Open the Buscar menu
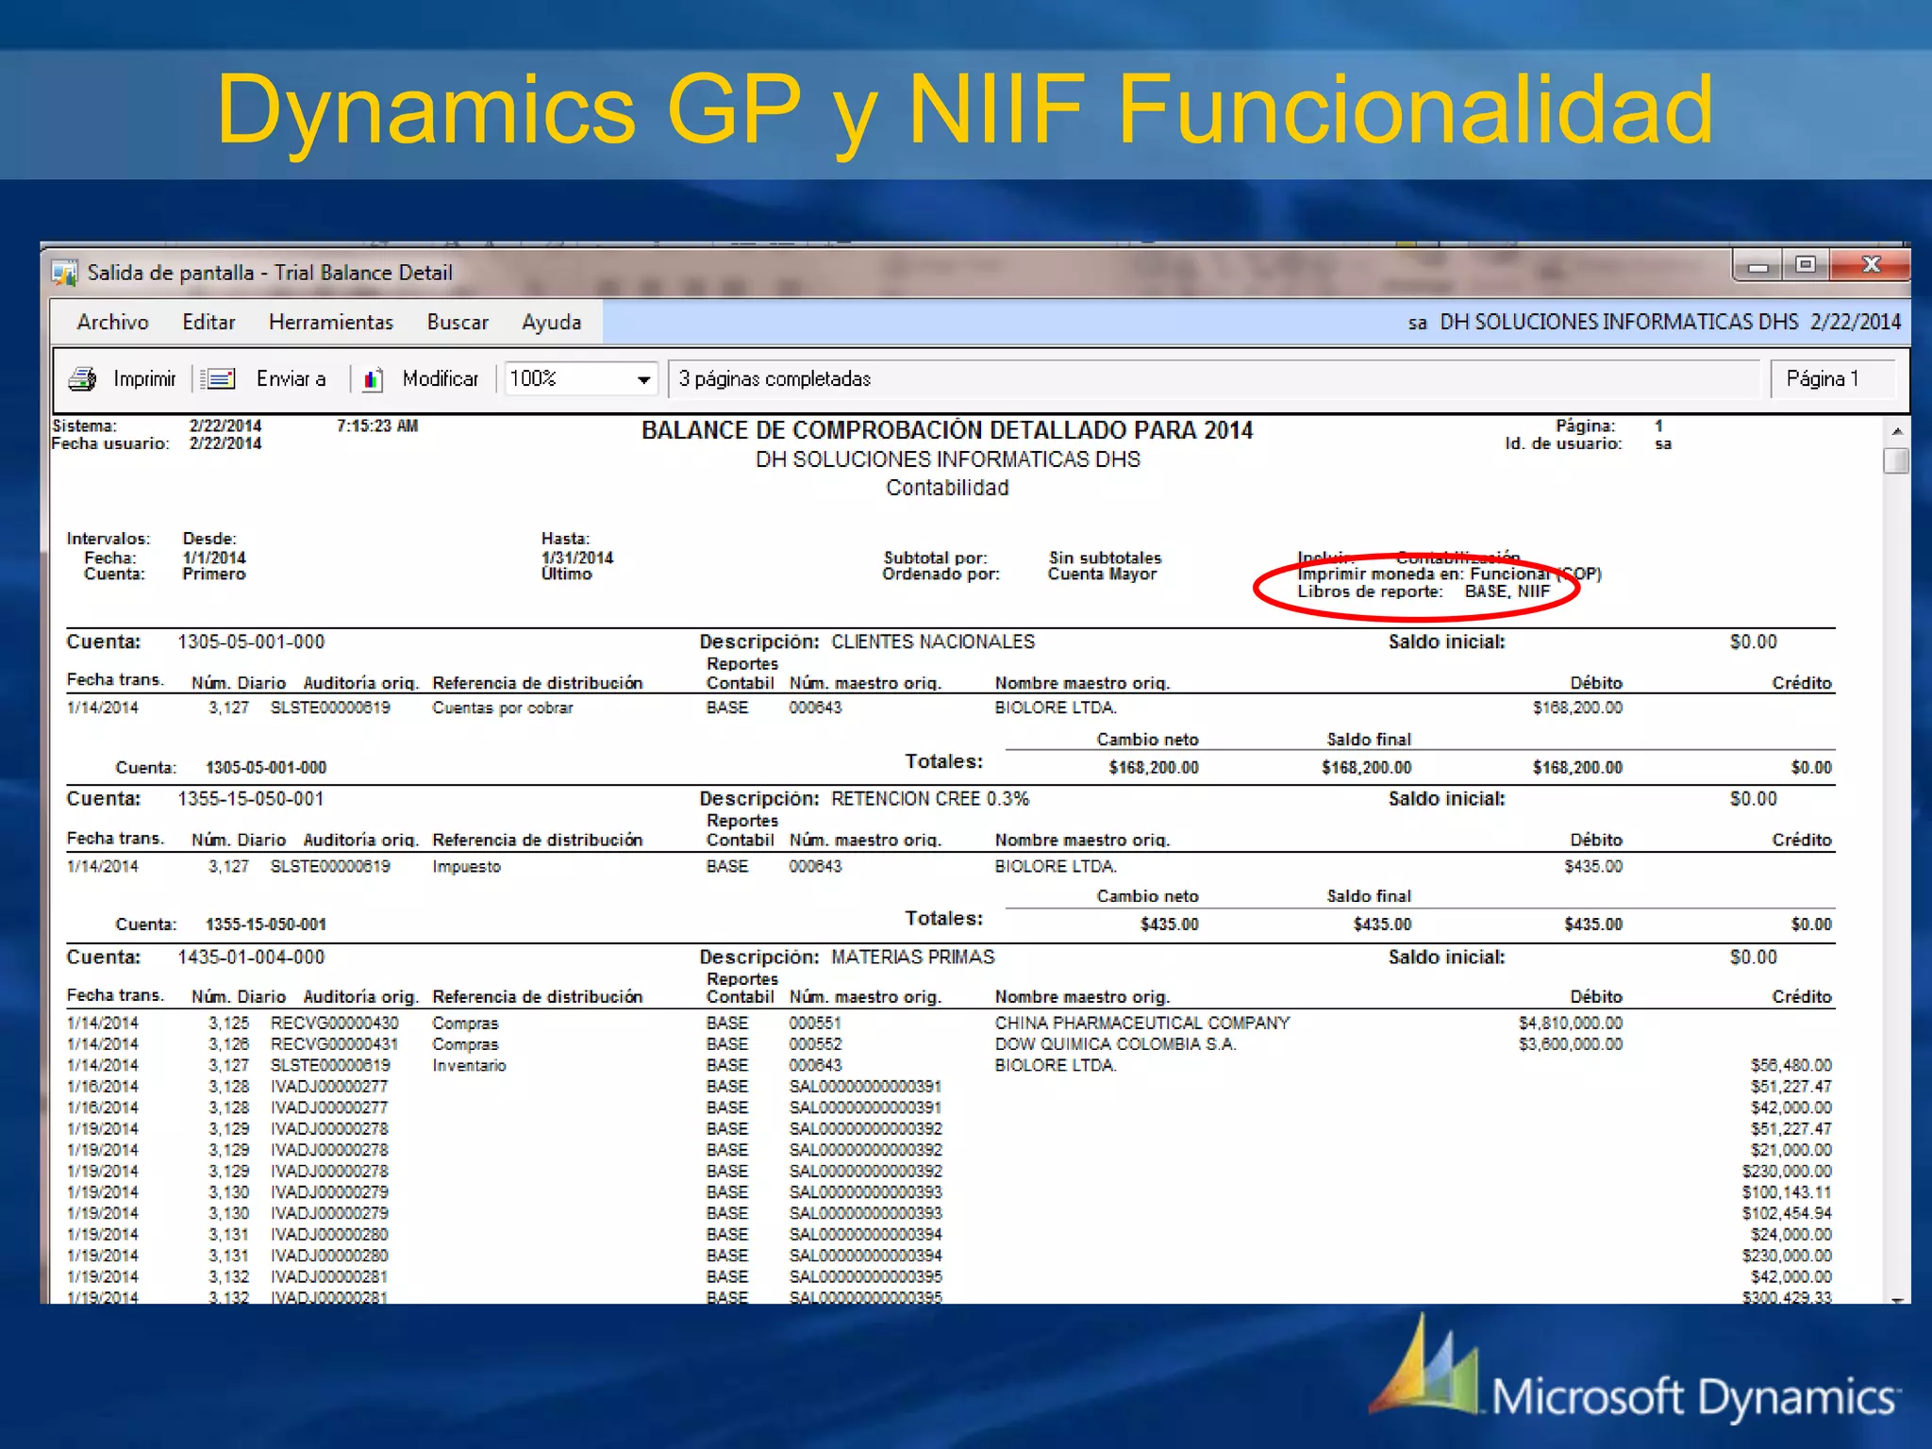This screenshot has height=1449, width=1932. click(458, 322)
